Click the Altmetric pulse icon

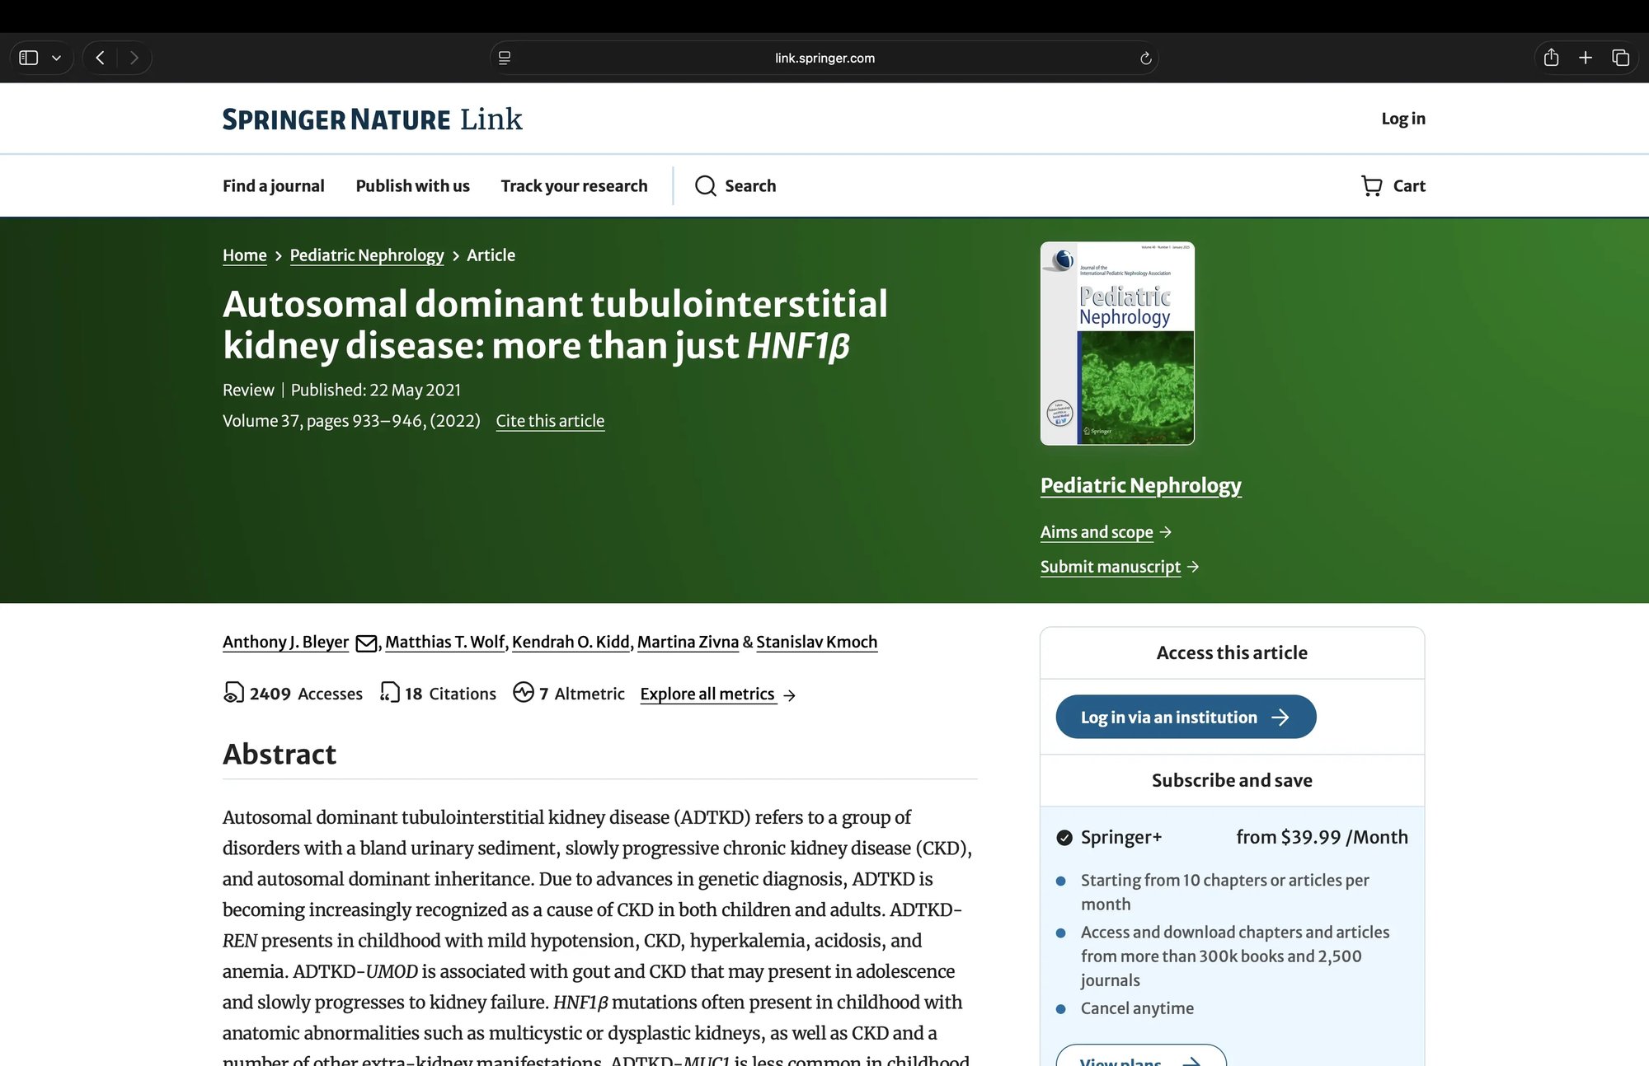(524, 692)
